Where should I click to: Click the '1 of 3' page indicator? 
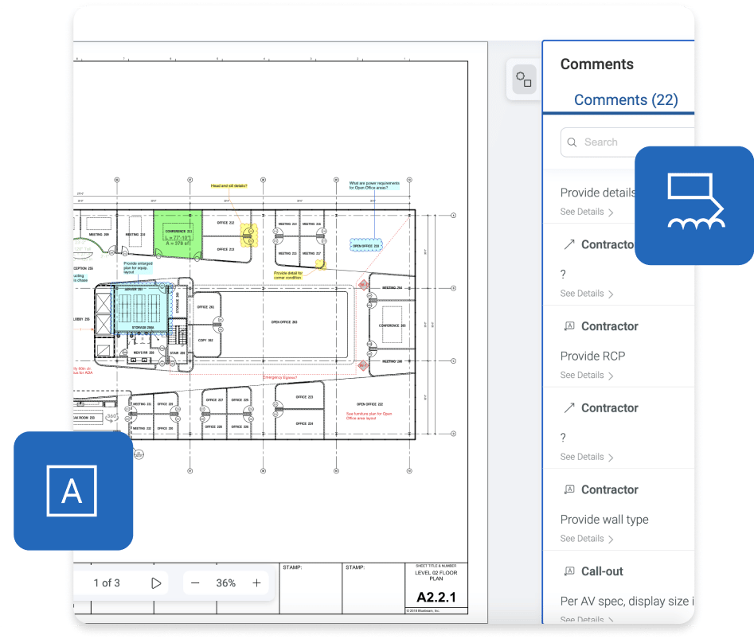pyautogui.click(x=107, y=583)
